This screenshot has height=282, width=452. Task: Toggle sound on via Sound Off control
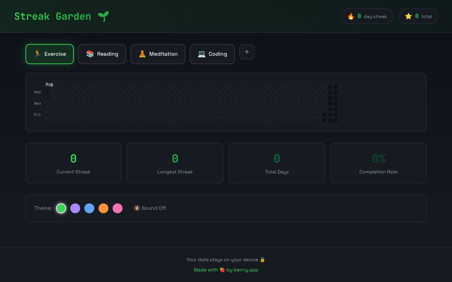coord(150,208)
